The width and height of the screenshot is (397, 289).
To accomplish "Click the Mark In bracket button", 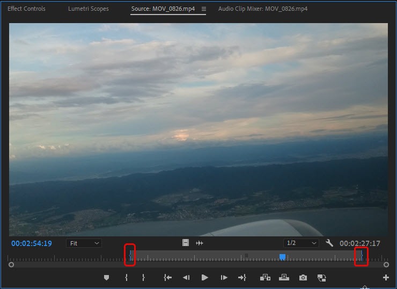I will [x=127, y=278].
